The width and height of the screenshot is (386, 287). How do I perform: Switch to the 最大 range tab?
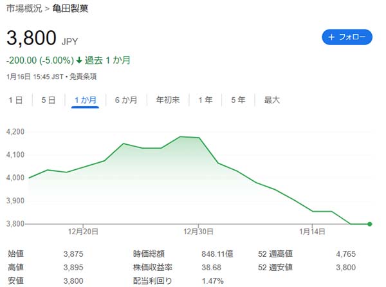[272, 100]
